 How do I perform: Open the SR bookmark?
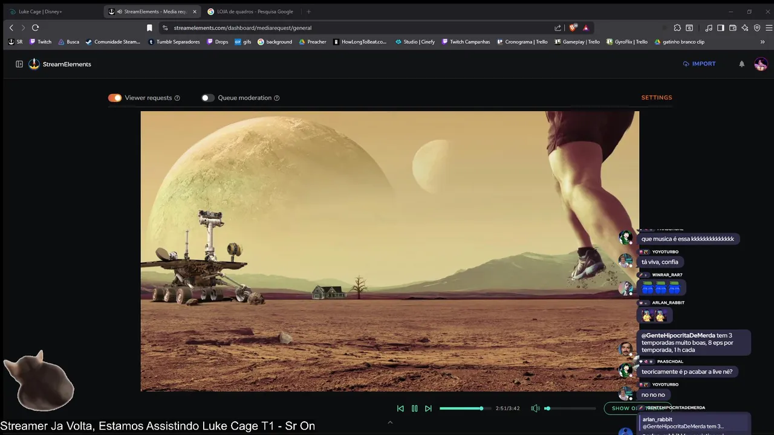tap(16, 42)
